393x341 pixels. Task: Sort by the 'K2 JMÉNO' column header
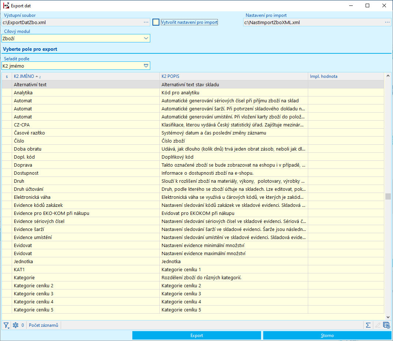(x=24, y=76)
